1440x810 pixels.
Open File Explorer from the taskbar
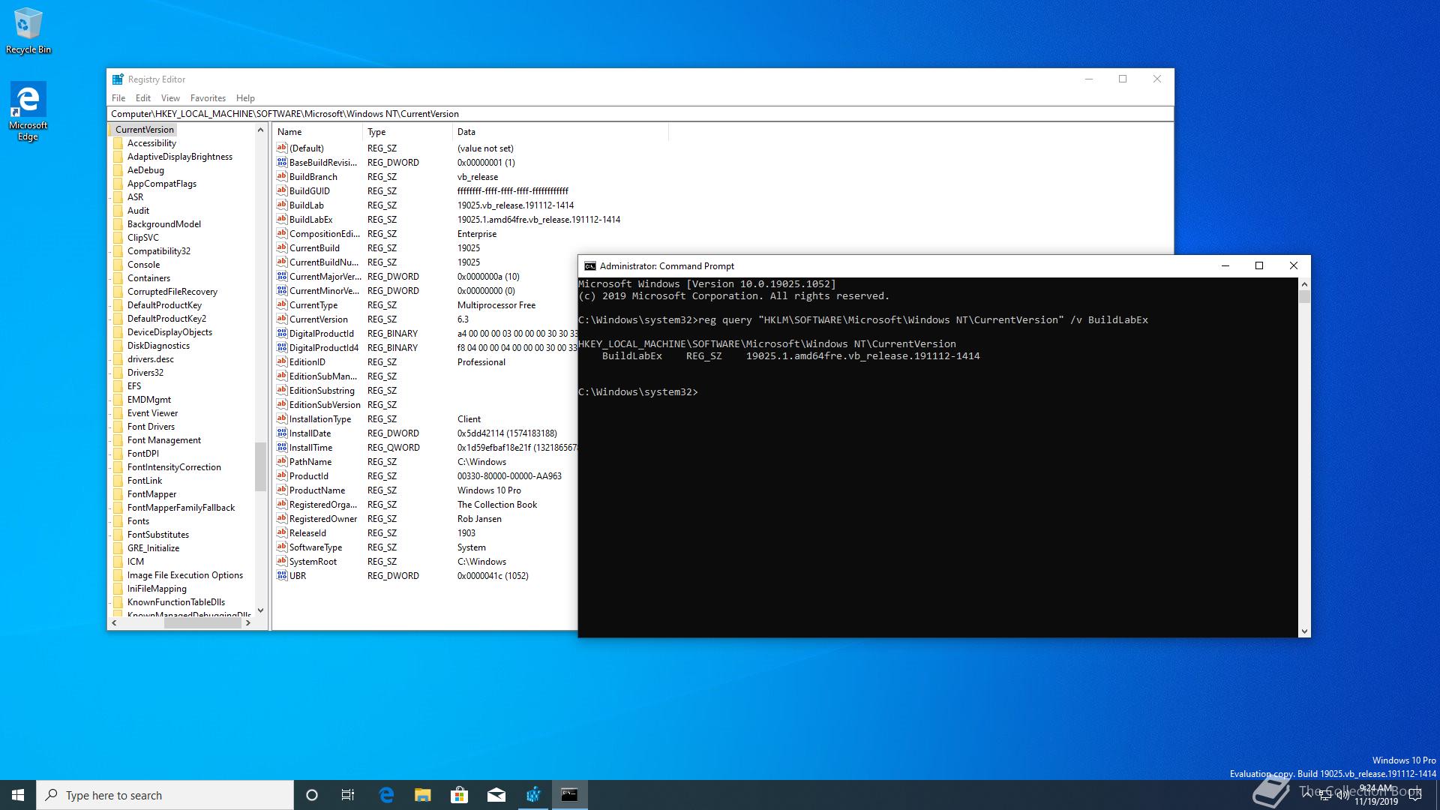pyautogui.click(x=423, y=795)
